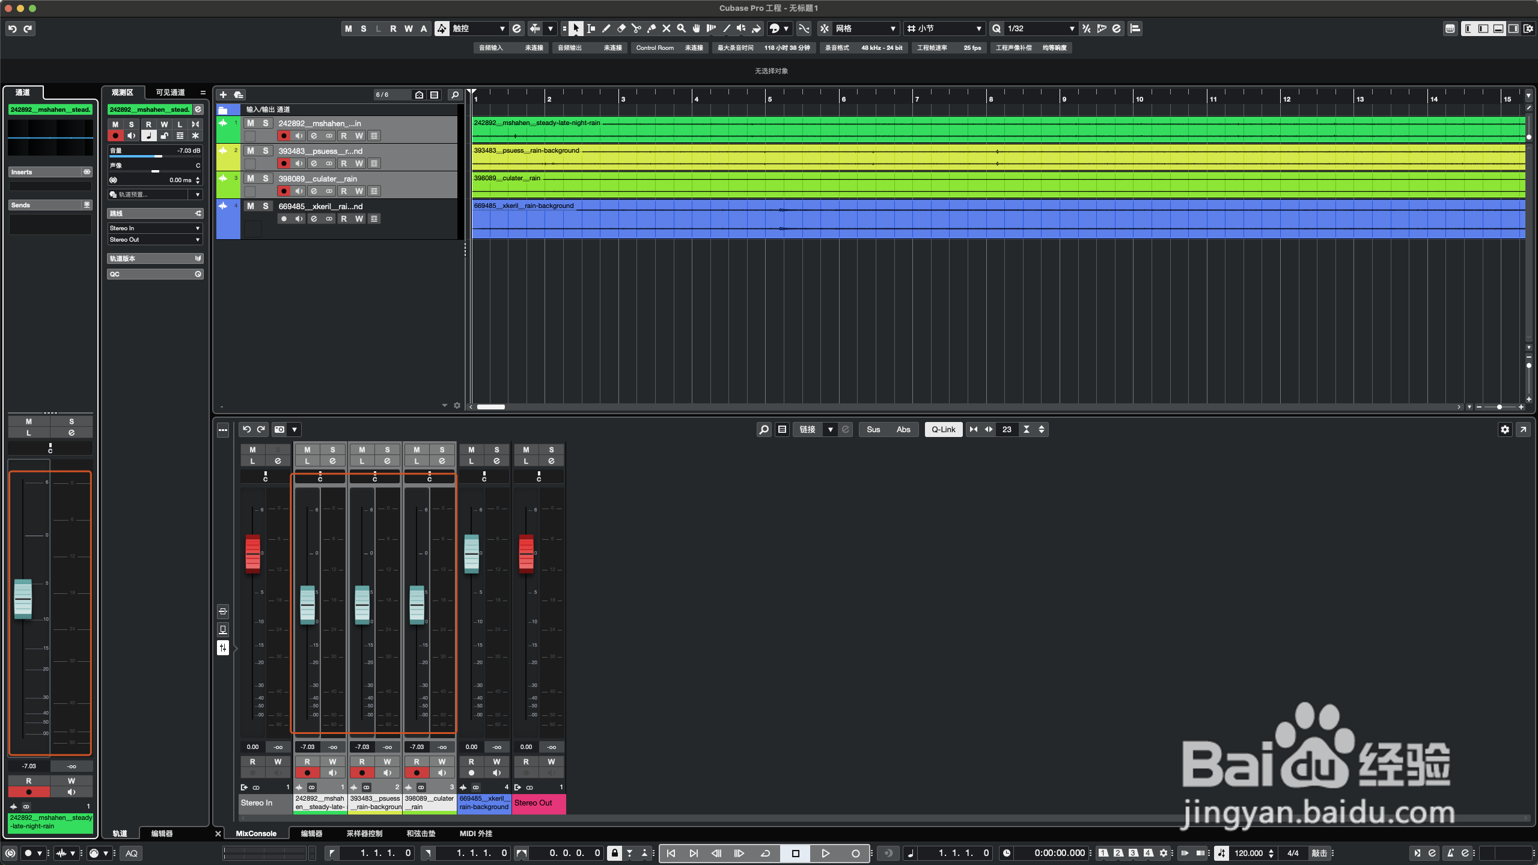Image resolution: width=1538 pixels, height=865 pixels.
Task: Toggle Snap on/off icon in toolbar
Action: [825, 28]
